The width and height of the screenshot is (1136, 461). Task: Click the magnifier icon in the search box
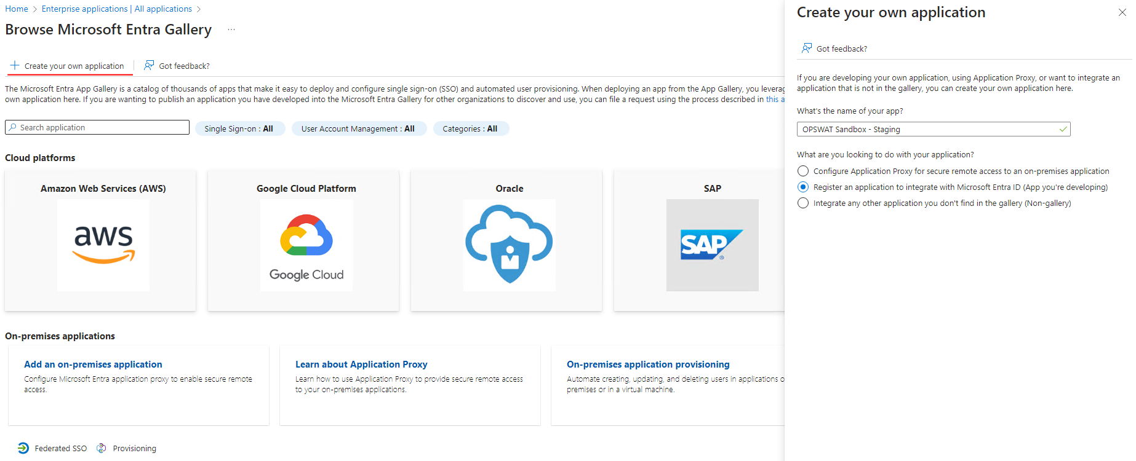[12, 127]
